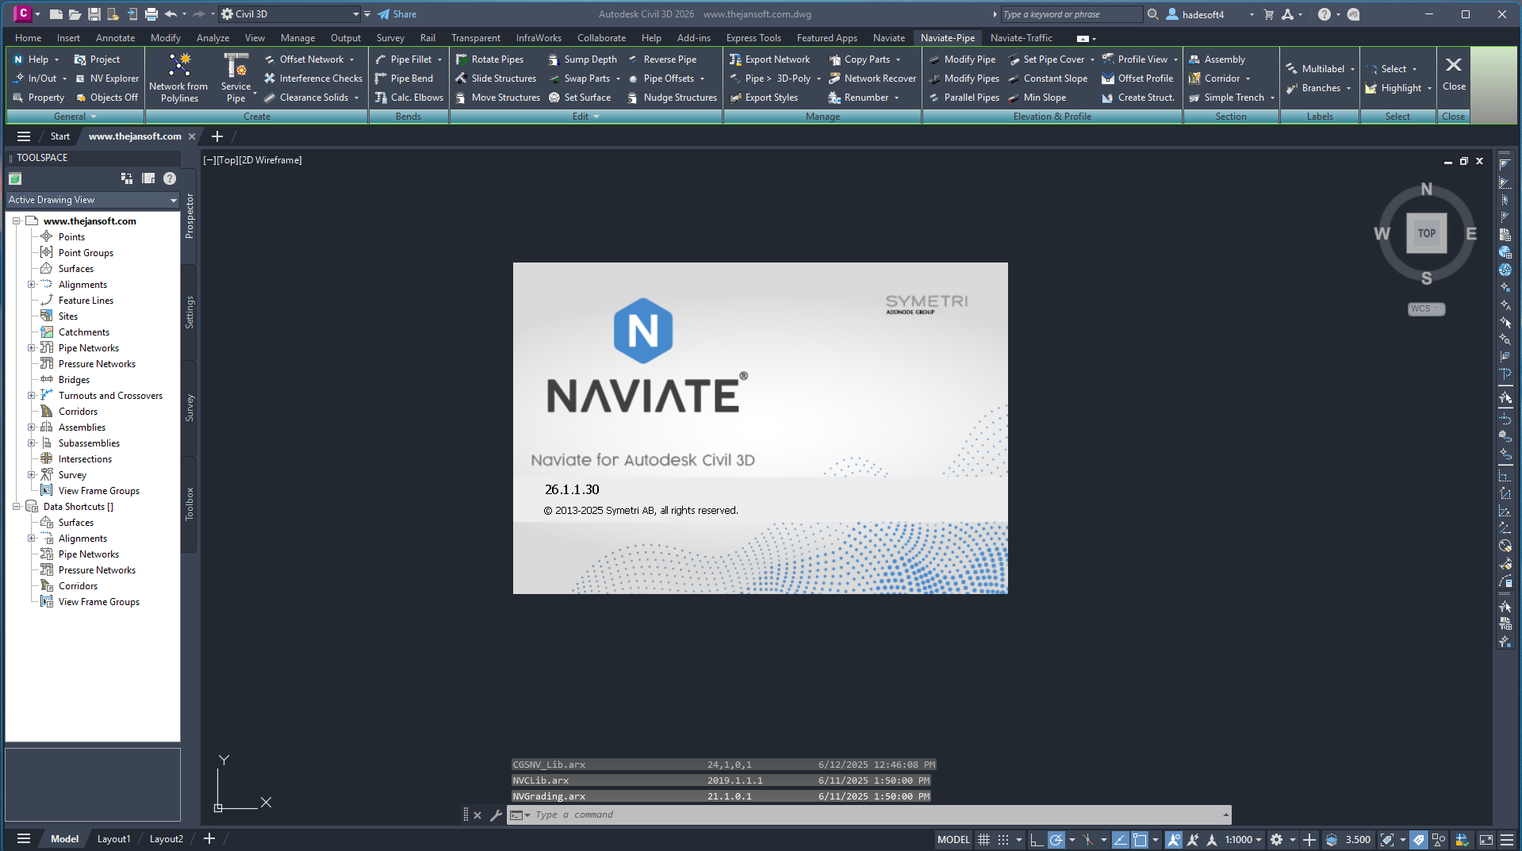1522x851 pixels.
Task: Click Min Slope tool
Action: coord(1037,98)
